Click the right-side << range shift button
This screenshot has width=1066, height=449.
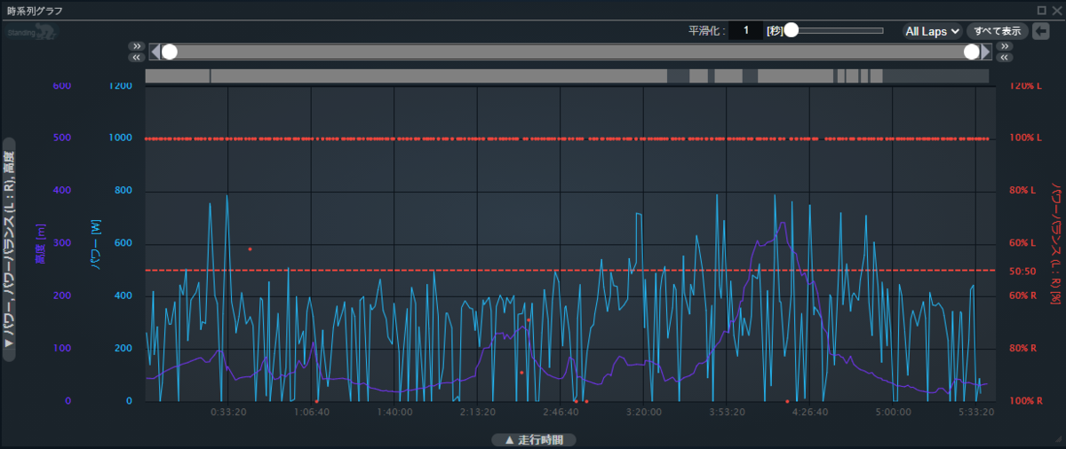1004,58
